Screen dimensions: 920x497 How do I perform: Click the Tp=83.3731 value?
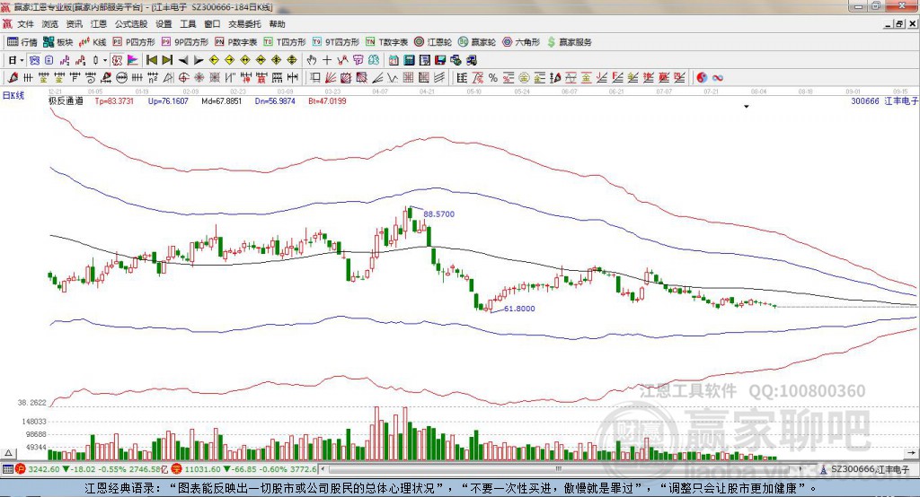click(x=114, y=100)
